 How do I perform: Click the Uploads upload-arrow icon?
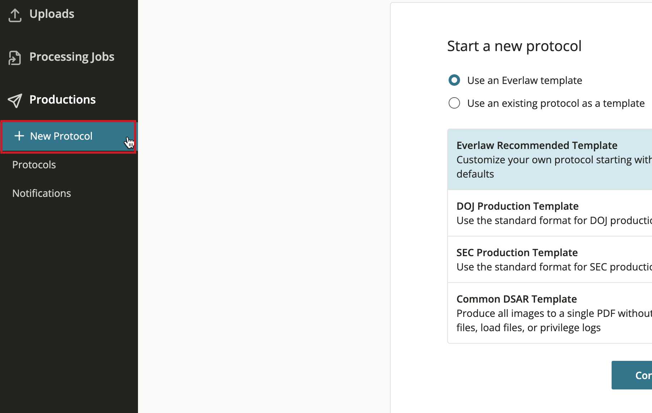[x=15, y=15]
